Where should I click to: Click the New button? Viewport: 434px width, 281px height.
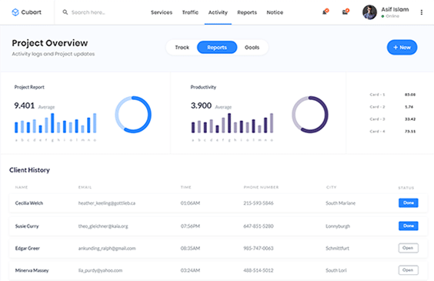402,47
